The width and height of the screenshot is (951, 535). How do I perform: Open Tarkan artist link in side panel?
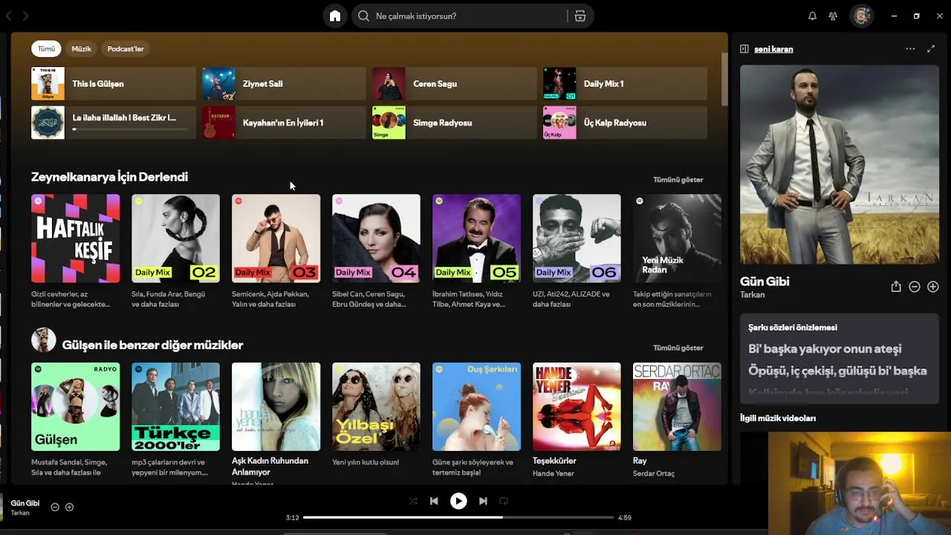(752, 295)
